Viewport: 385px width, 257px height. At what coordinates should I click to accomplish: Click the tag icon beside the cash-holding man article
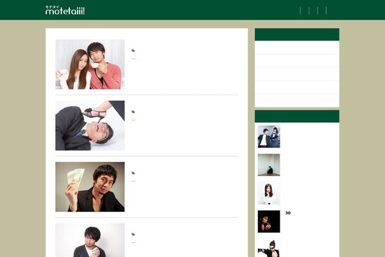coord(133,173)
